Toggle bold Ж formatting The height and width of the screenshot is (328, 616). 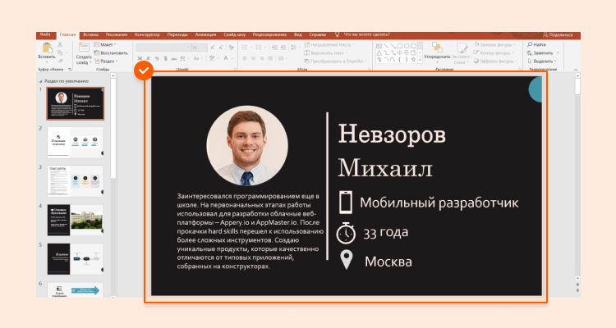pos(140,58)
